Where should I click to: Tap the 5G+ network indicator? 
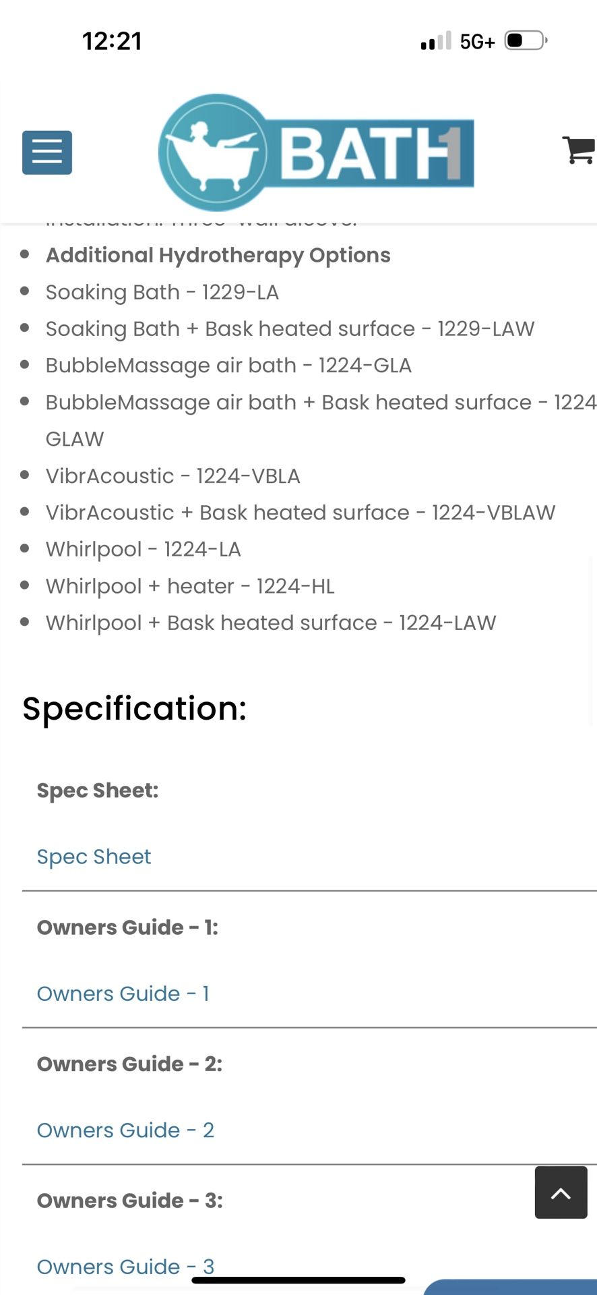pyautogui.click(x=477, y=42)
